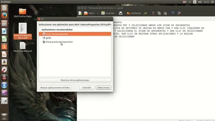Image resolution: width=215 pixels, height=121 pixels.
Task: Open the Ubuntu Dash launcher icon
Action: click(x=4, y=8)
